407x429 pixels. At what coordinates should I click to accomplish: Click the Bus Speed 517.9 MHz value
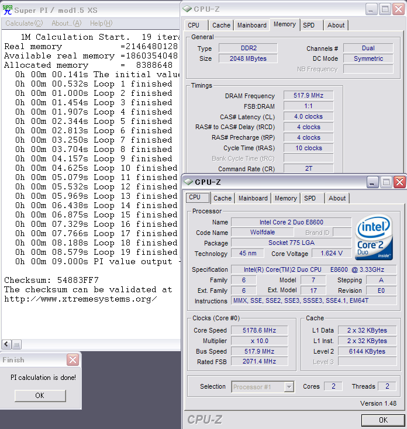point(259,351)
